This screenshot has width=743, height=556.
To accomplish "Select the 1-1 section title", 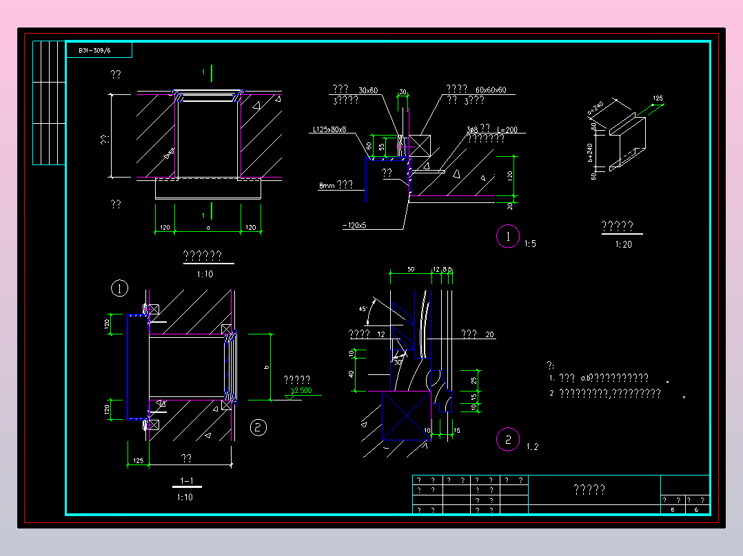I will (187, 481).
